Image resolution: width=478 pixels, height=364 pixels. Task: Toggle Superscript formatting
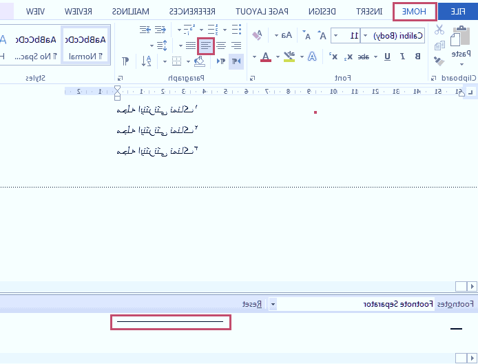333,57
